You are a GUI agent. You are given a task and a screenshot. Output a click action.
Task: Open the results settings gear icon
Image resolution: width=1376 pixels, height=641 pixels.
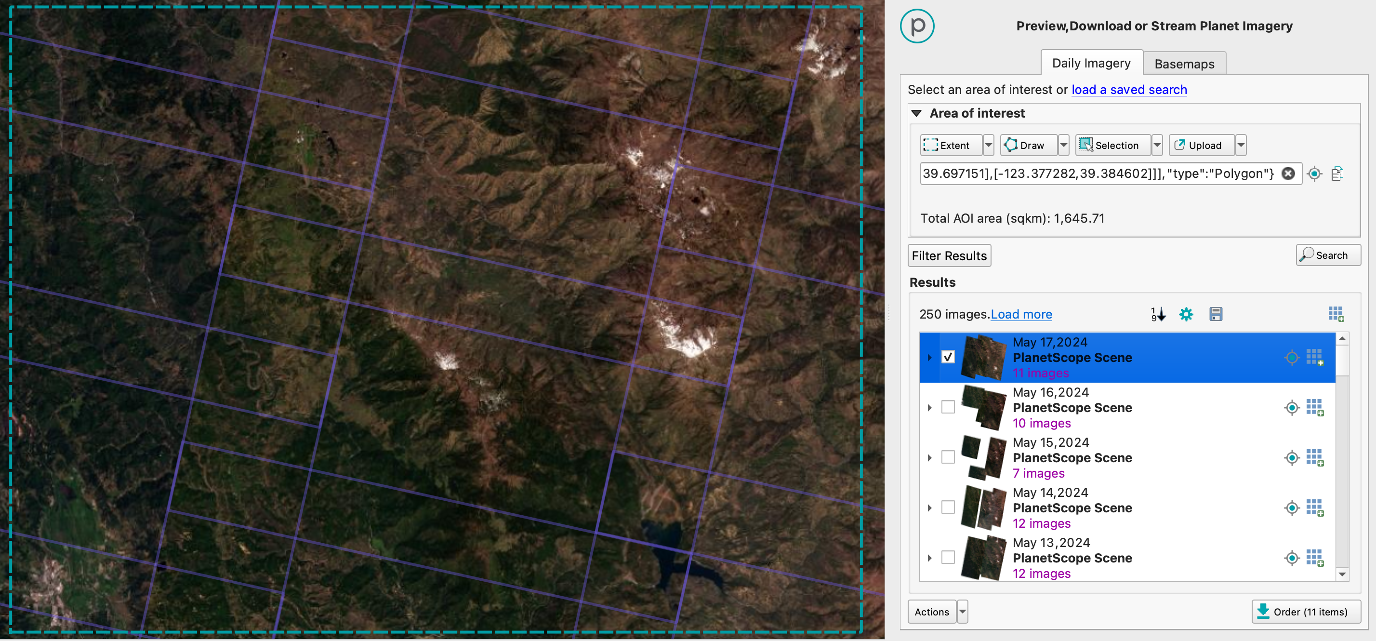(1186, 314)
